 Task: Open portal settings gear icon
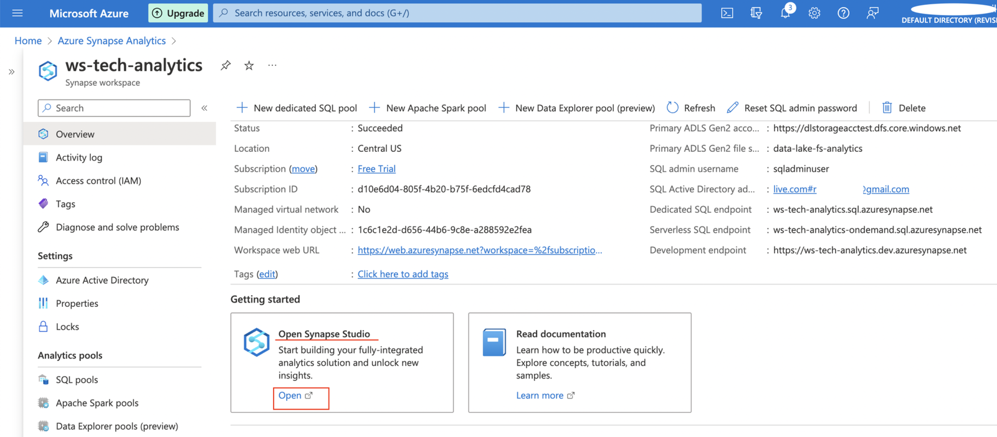click(814, 13)
